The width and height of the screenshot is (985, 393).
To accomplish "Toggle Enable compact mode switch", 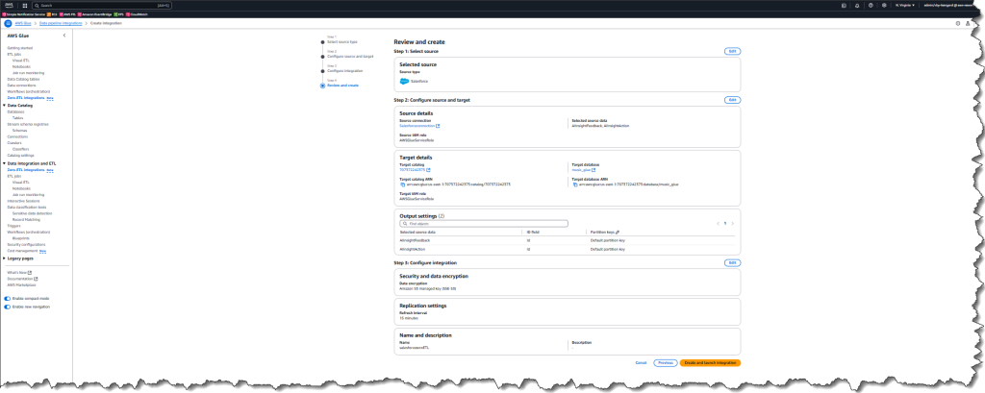I will (8, 298).
